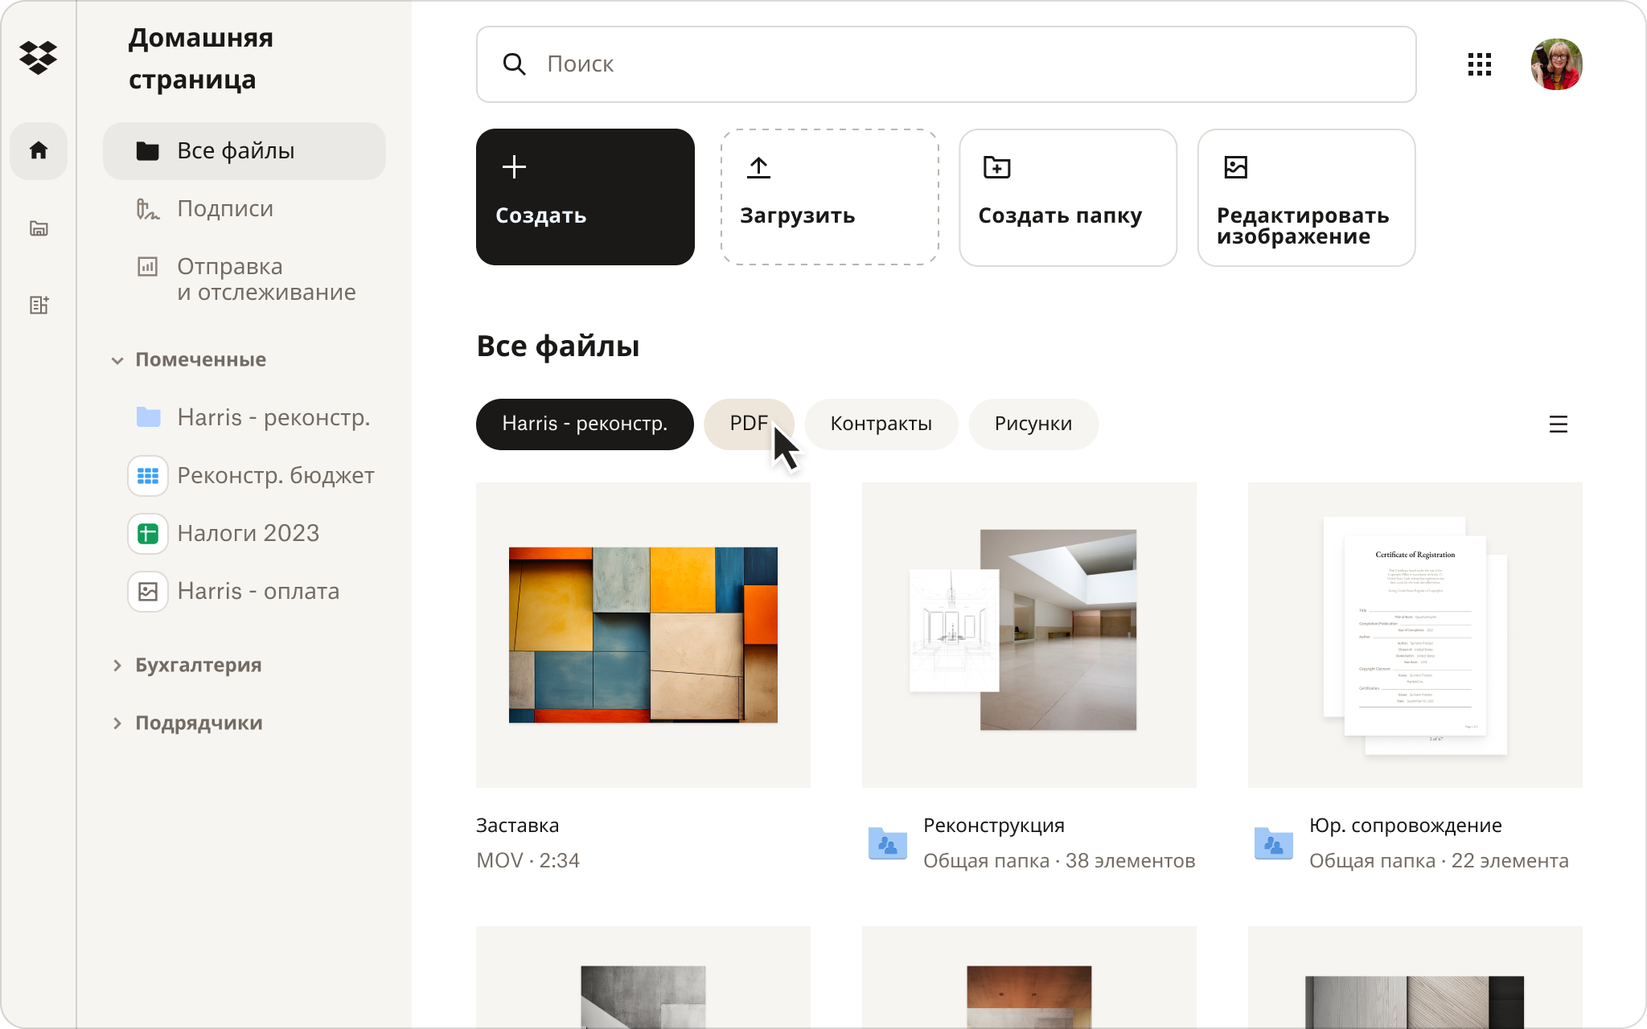Select the Harris - реконстр. filter chip
Screen dimensions: 1647x1029
coord(585,424)
